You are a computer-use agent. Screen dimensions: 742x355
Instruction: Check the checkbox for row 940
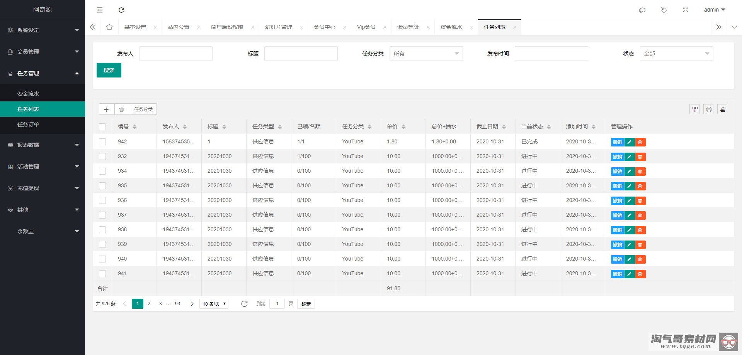(102, 259)
